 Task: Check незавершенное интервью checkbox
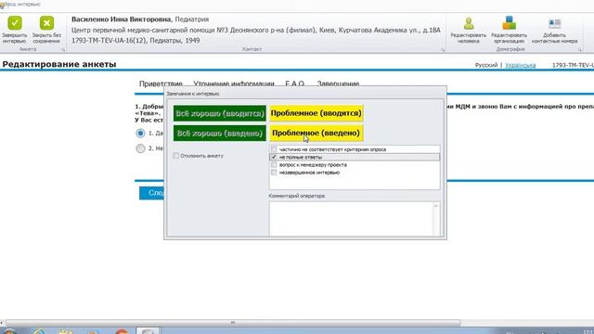(274, 173)
